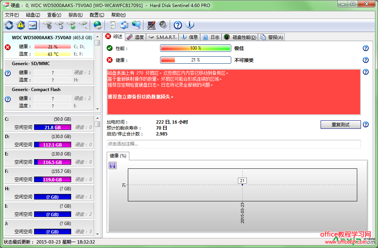The width and height of the screenshot is (378, 248).
Task: Click the C: free space bar 21.8 GB
Action: click(53, 127)
